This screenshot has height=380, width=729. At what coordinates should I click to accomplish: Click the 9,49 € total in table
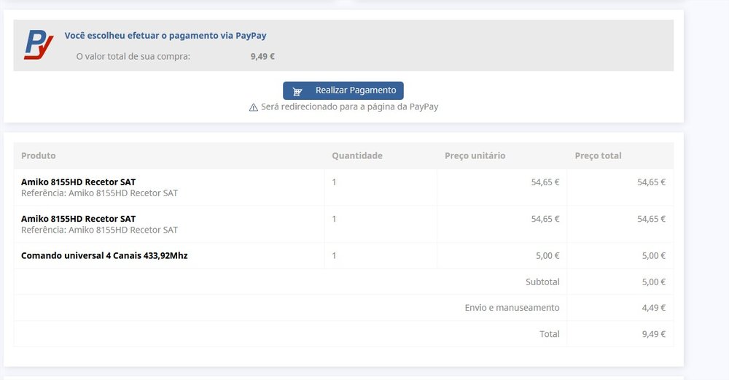pyautogui.click(x=653, y=334)
